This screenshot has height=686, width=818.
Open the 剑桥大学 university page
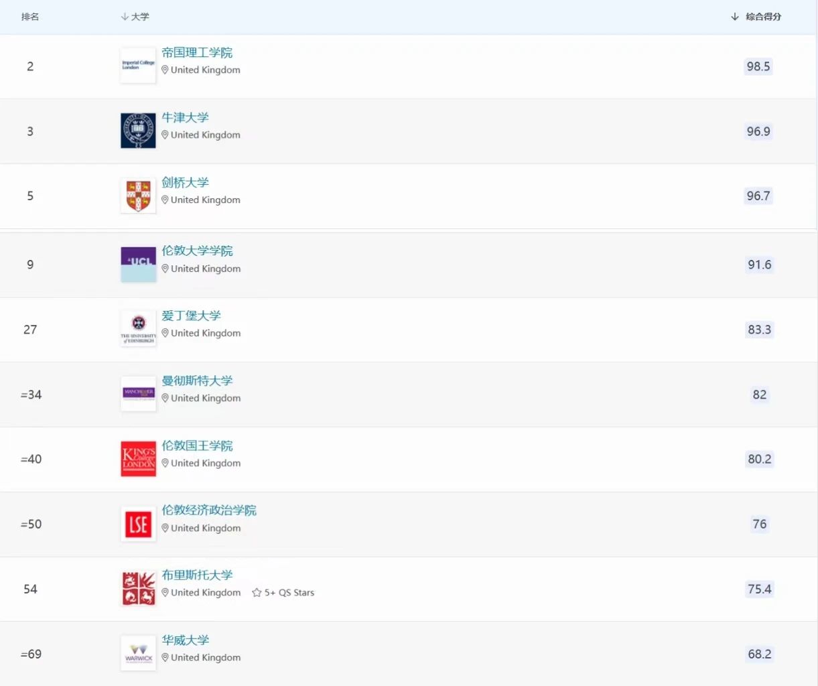pos(186,182)
